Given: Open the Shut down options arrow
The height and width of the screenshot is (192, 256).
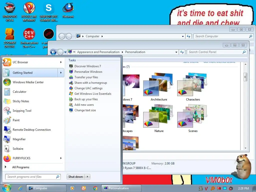Looking at the screenshot, I should click(87, 177).
